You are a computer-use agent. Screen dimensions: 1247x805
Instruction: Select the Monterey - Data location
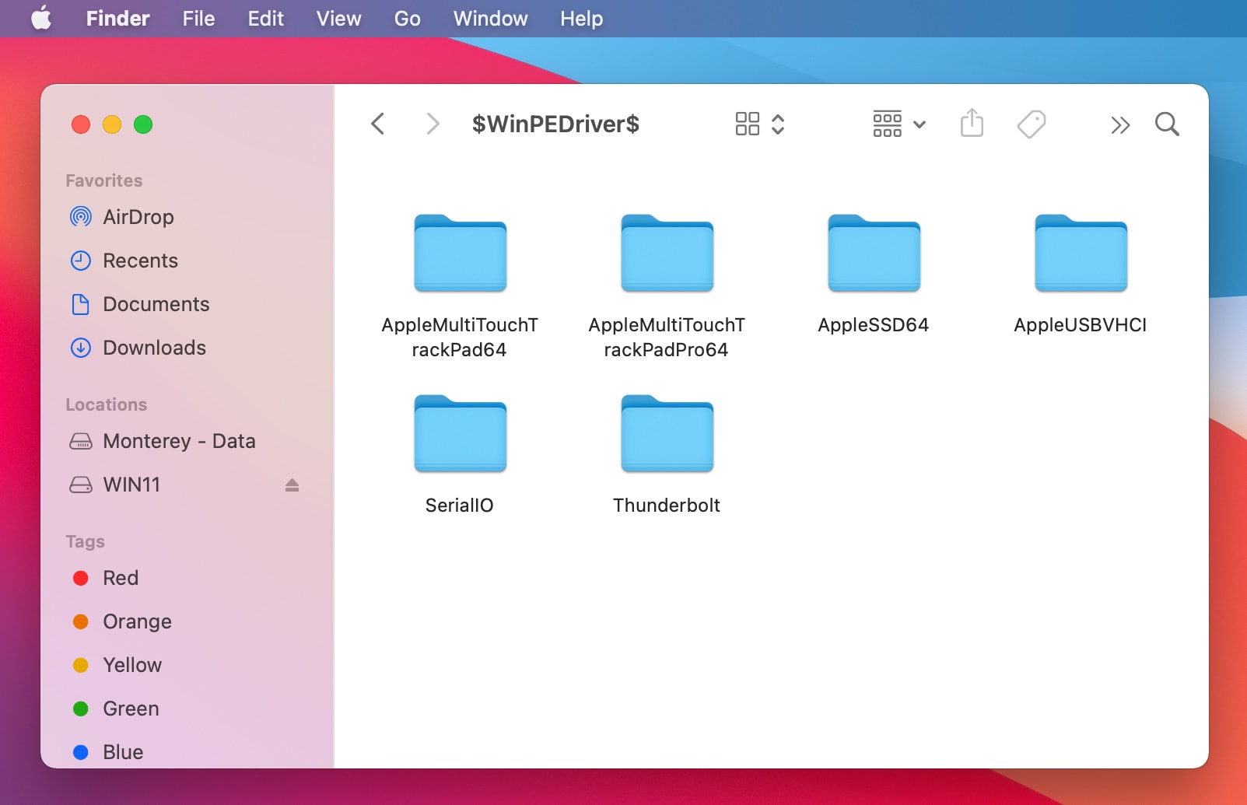(180, 441)
